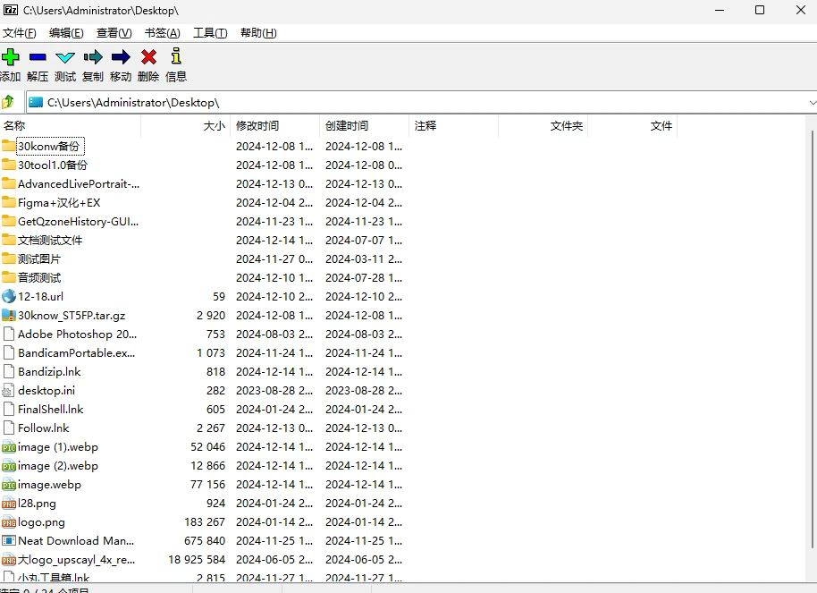817x593 pixels.
Task: Click the yellow Info (信息) icon
Action: pos(176,57)
